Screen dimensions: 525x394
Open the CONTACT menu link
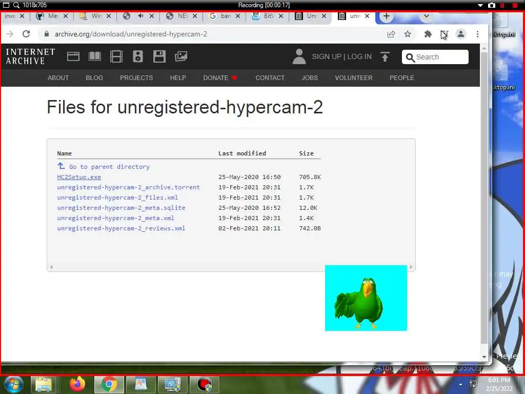(x=270, y=78)
